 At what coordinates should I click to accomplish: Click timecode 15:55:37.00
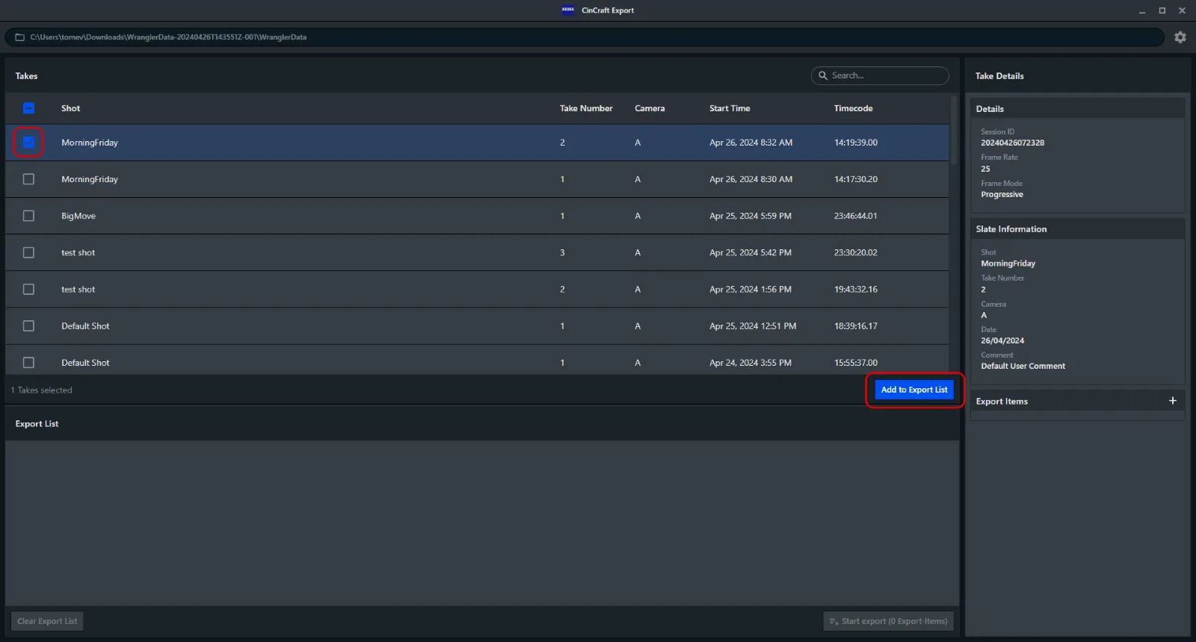[x=856, y=363]
